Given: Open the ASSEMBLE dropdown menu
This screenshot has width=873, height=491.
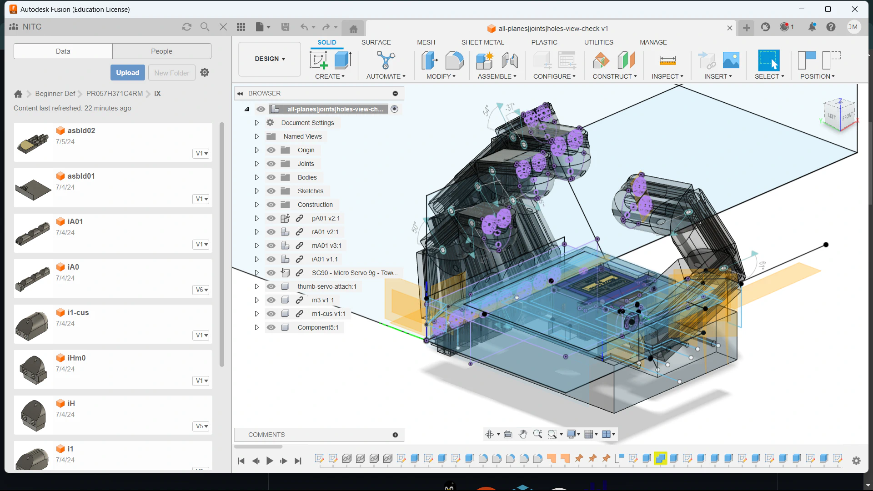Looking at the screenshot, I should click(x=497, y=76).
